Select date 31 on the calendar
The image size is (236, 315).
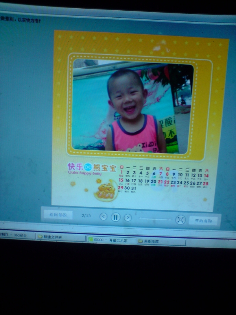coord(134,188)
